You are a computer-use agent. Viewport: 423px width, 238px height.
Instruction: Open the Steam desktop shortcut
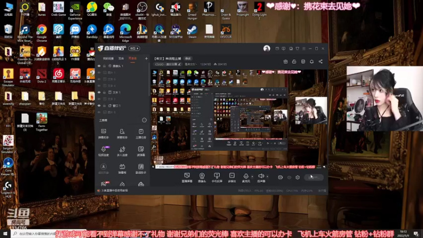pyautogui.click(x=192, y=31)
